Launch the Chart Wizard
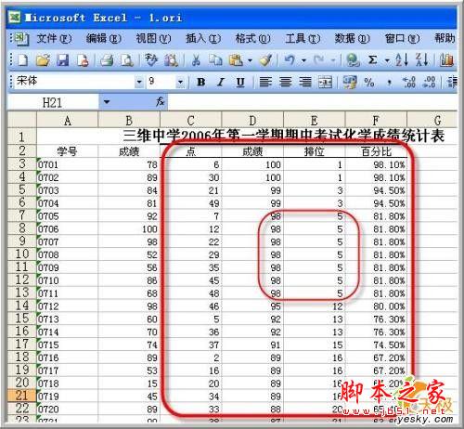This screenshot has height=429, width=464. tap(446, 59)
